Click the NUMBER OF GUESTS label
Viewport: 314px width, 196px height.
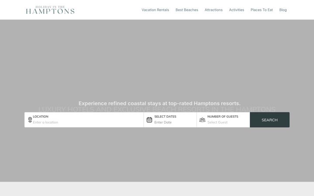pos(223,116)
